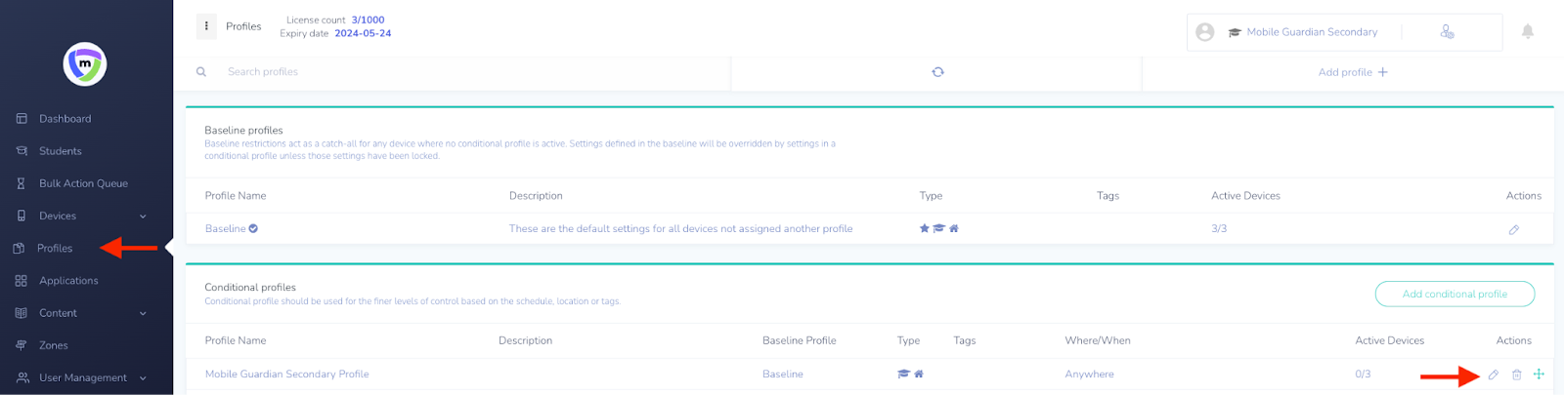Click 0/3 active devices value
The width and height of the screenshot is (1564, 395).
tap(1363, 375)
